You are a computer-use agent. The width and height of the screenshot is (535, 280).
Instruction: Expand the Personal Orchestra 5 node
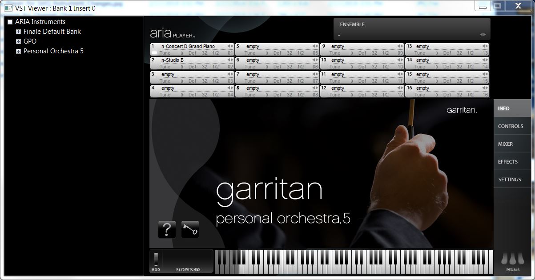(x=18, y=51)
